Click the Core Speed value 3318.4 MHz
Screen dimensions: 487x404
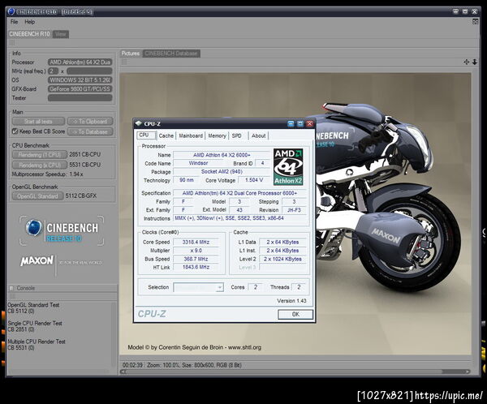196,243
